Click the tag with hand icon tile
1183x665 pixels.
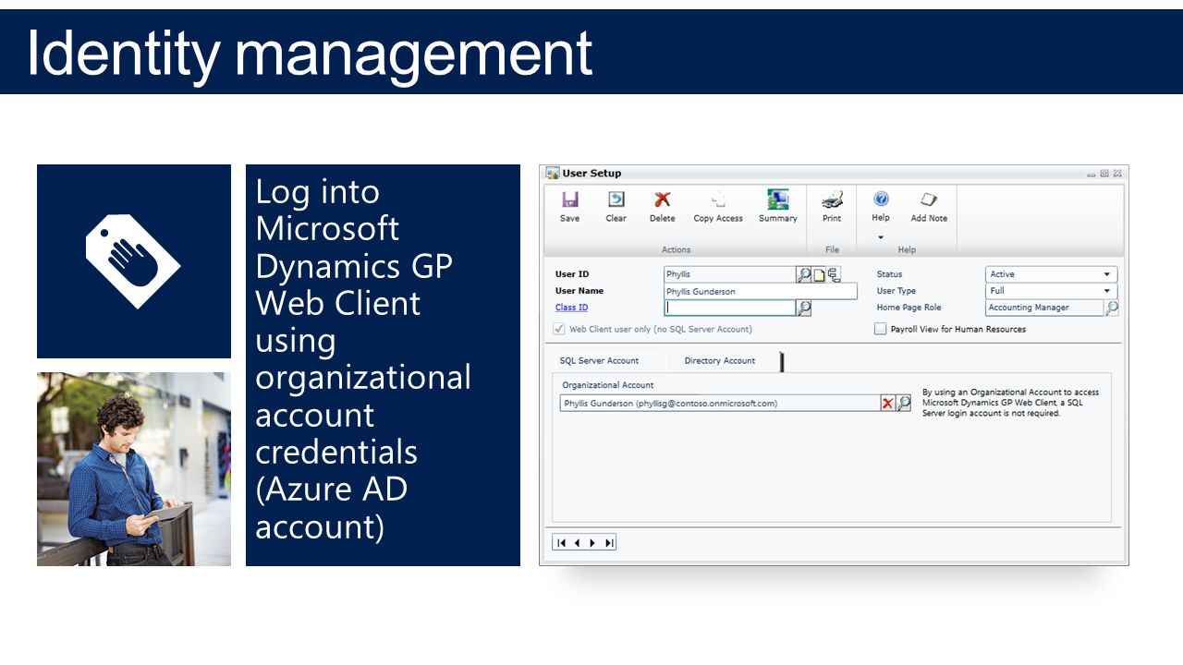click(134, 261)
